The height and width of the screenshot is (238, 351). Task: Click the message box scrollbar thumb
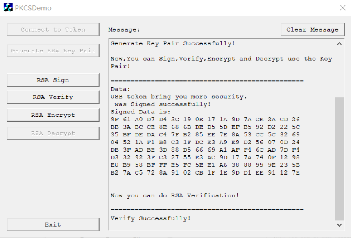340,159
